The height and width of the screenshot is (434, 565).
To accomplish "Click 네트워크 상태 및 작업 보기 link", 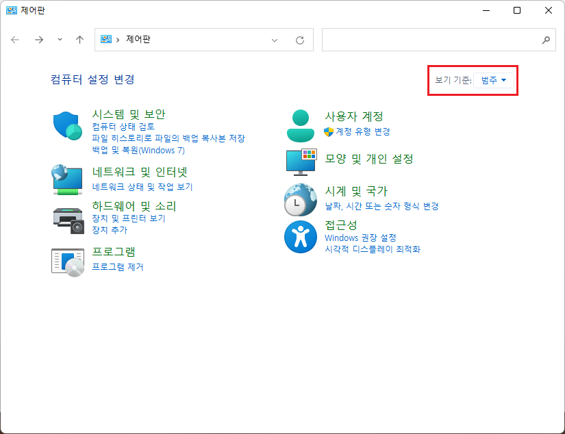I will click(142, 187).
